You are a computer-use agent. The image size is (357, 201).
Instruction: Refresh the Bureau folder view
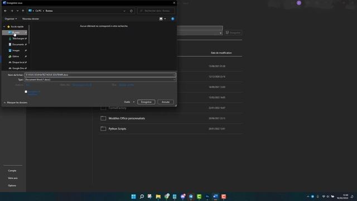pyautogui.click(x=131, y=11)
